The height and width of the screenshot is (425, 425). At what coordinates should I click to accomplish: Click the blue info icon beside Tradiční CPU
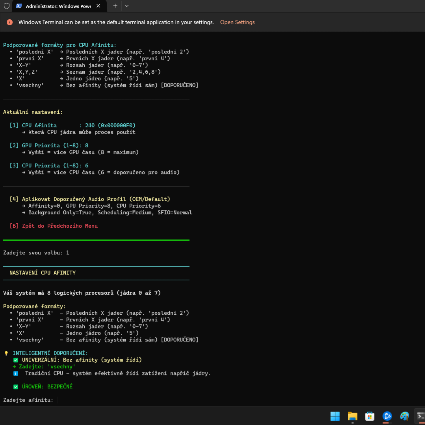(16, 373)
